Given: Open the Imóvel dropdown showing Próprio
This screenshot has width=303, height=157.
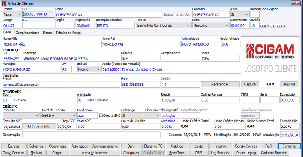Looking at the screenshot, I should coord(89,69).
